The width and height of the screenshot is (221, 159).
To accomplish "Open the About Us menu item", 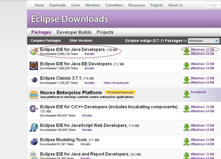I will pos(175,5).
